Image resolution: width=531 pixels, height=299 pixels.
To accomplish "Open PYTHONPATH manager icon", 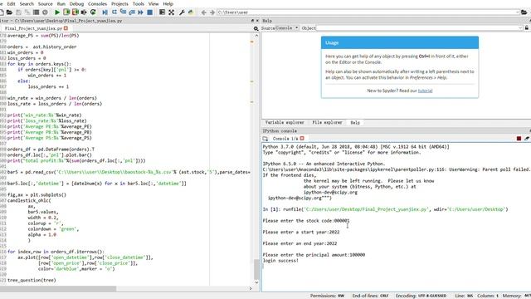I will (191, 12).
